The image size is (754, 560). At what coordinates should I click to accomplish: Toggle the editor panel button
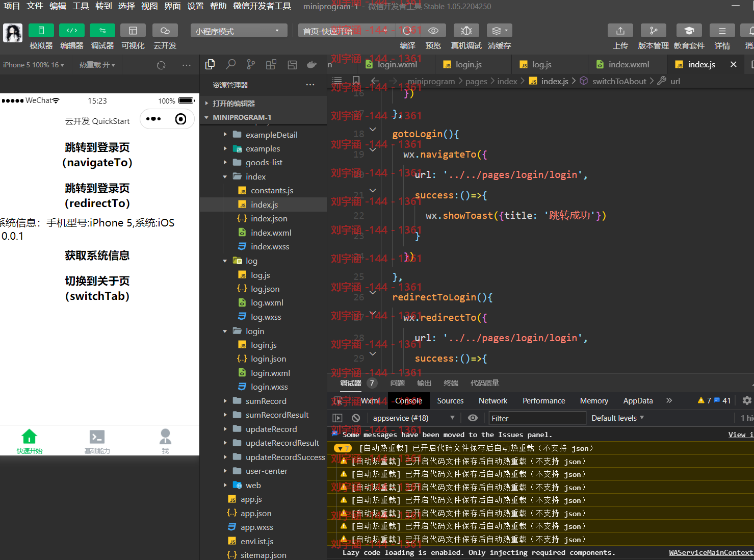click(72, 31)
